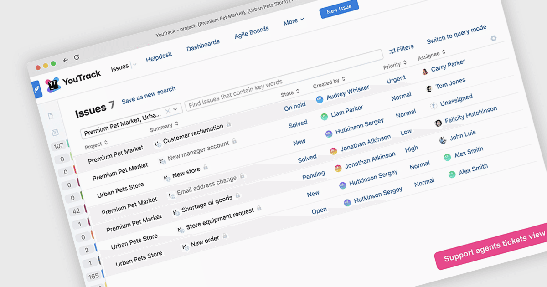Click the Shortage of goods summary

pyautogui.click(x=207, y=203)
